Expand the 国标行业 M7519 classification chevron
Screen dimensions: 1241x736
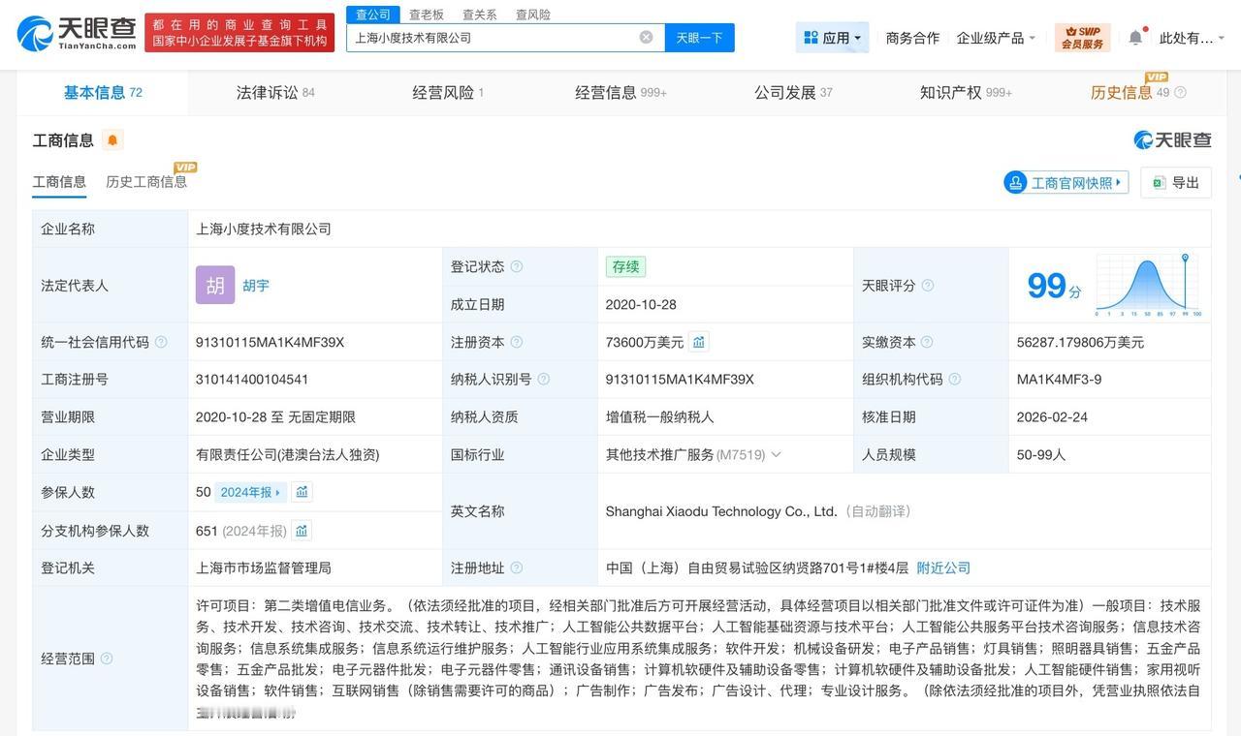click(x=775, y=453)
